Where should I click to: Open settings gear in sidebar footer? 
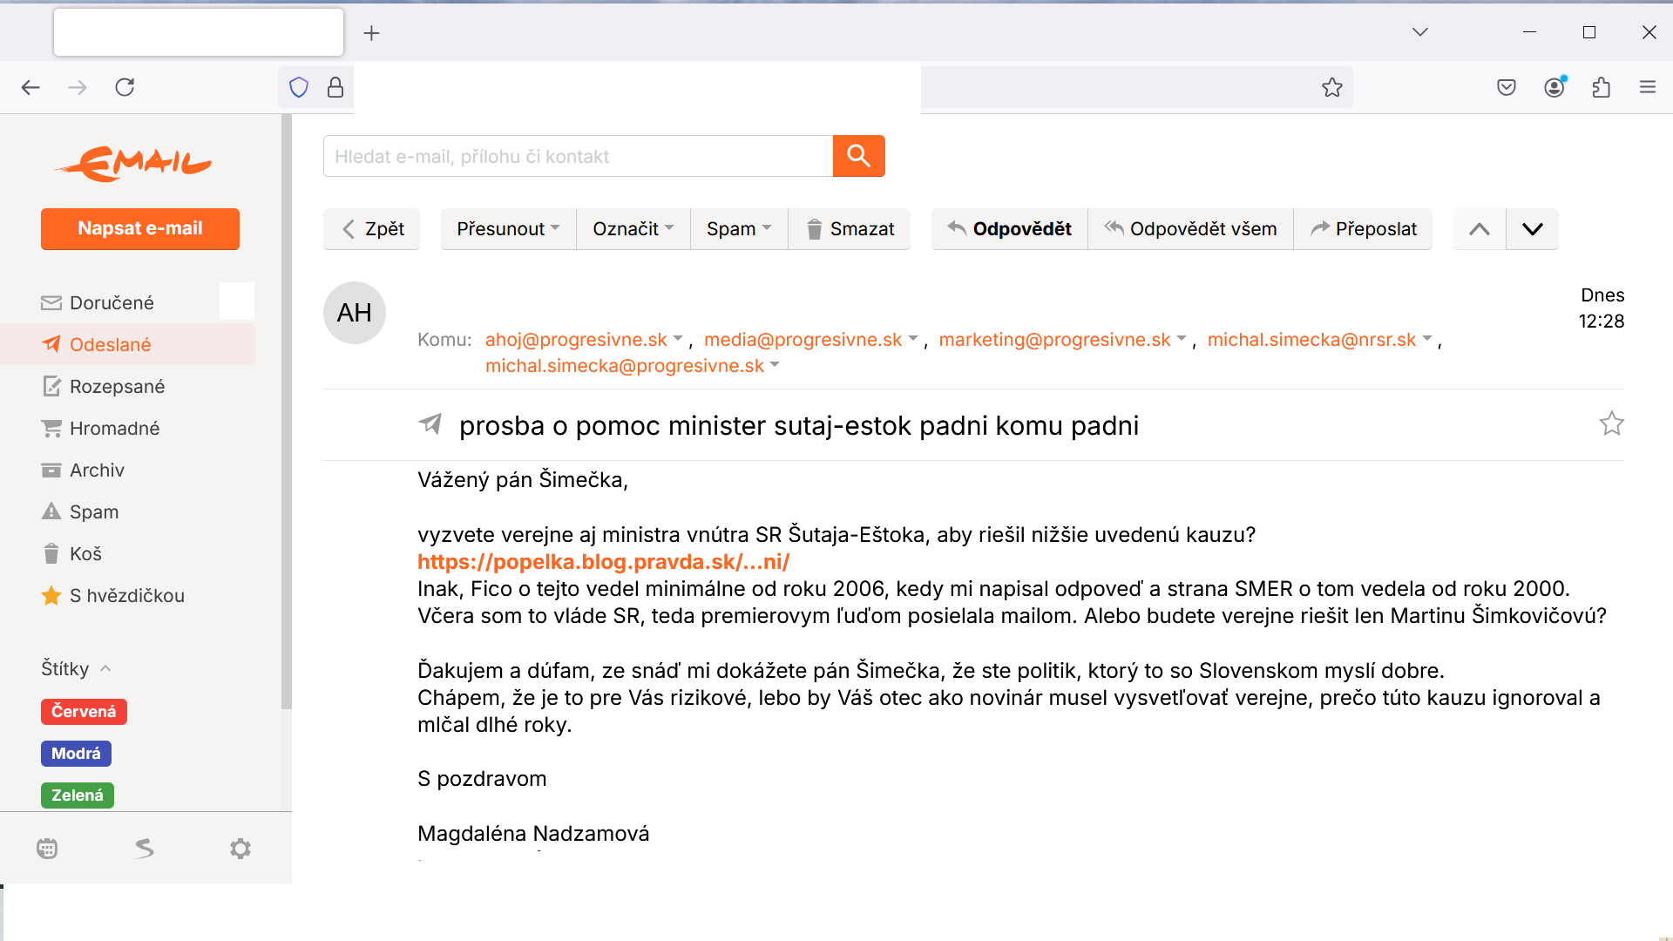tap(240, 849)
